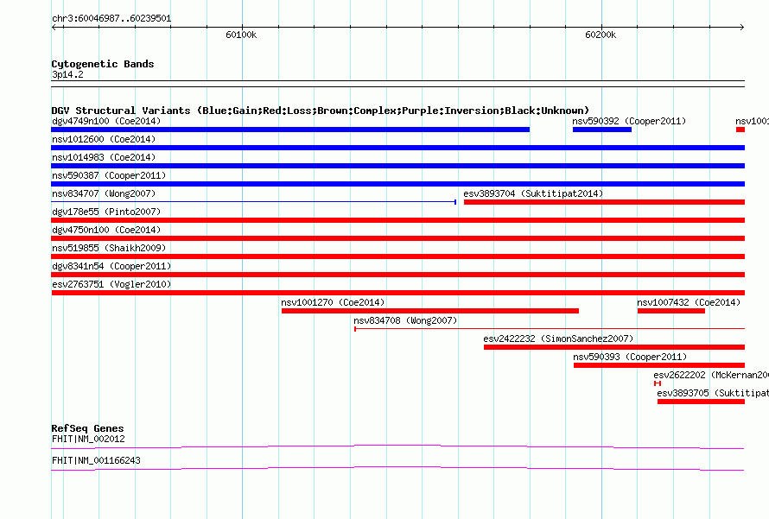Click the nsv834707 (Wong2007) label
769x519 pixels.
click(104, 193)
